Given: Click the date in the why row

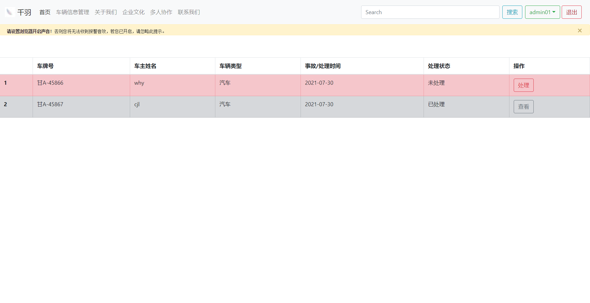Looking at the screenshot, I should point(319,83).
